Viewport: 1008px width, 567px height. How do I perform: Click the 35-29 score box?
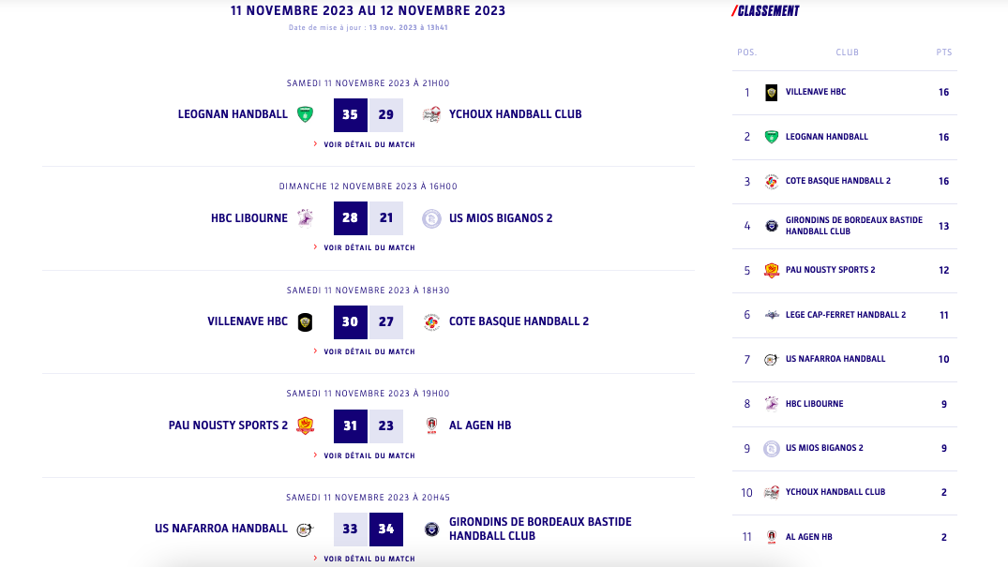369,114
